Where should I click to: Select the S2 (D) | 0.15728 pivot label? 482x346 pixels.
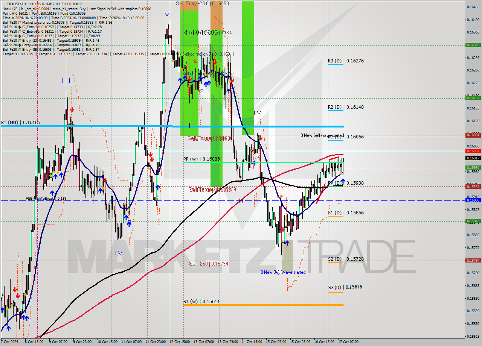coord(346,259)
